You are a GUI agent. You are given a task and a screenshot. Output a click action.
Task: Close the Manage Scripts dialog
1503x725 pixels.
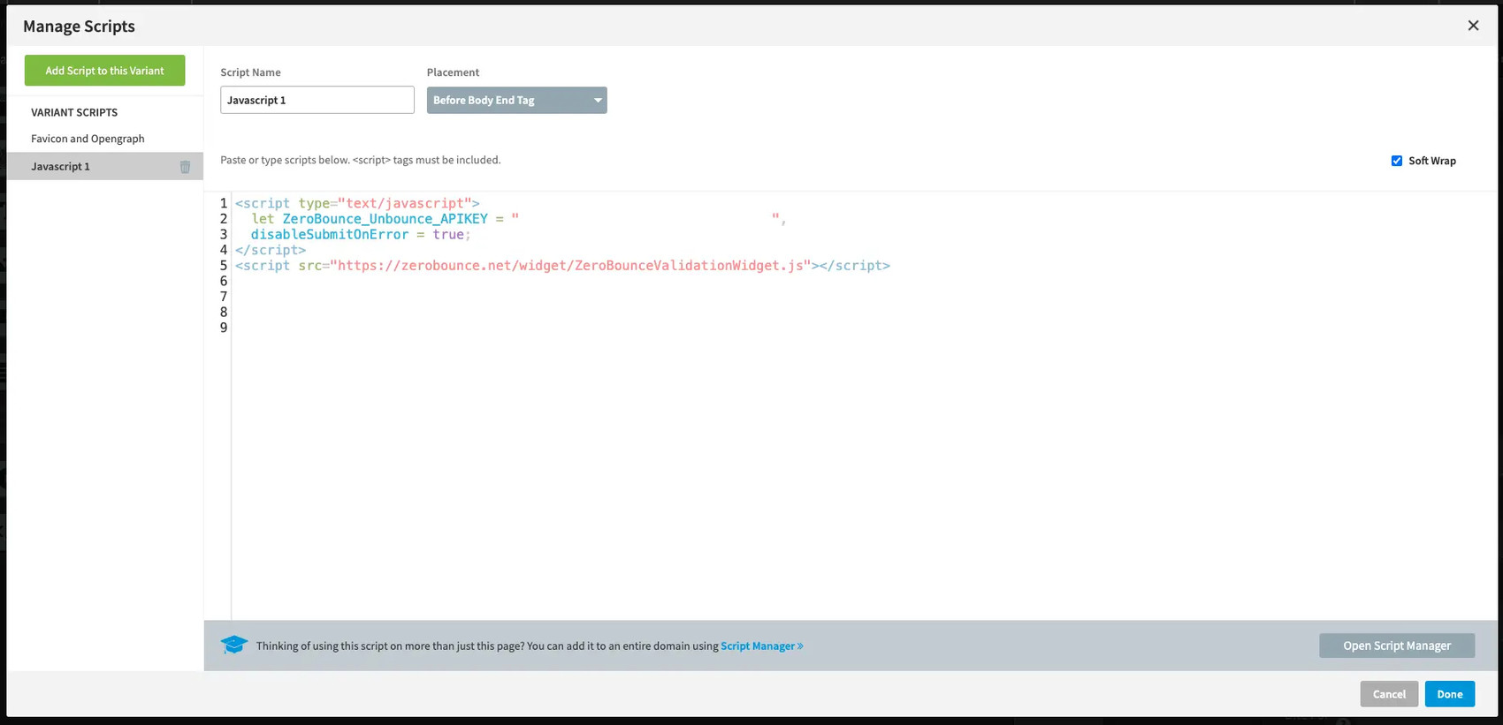pos(1473,26)
